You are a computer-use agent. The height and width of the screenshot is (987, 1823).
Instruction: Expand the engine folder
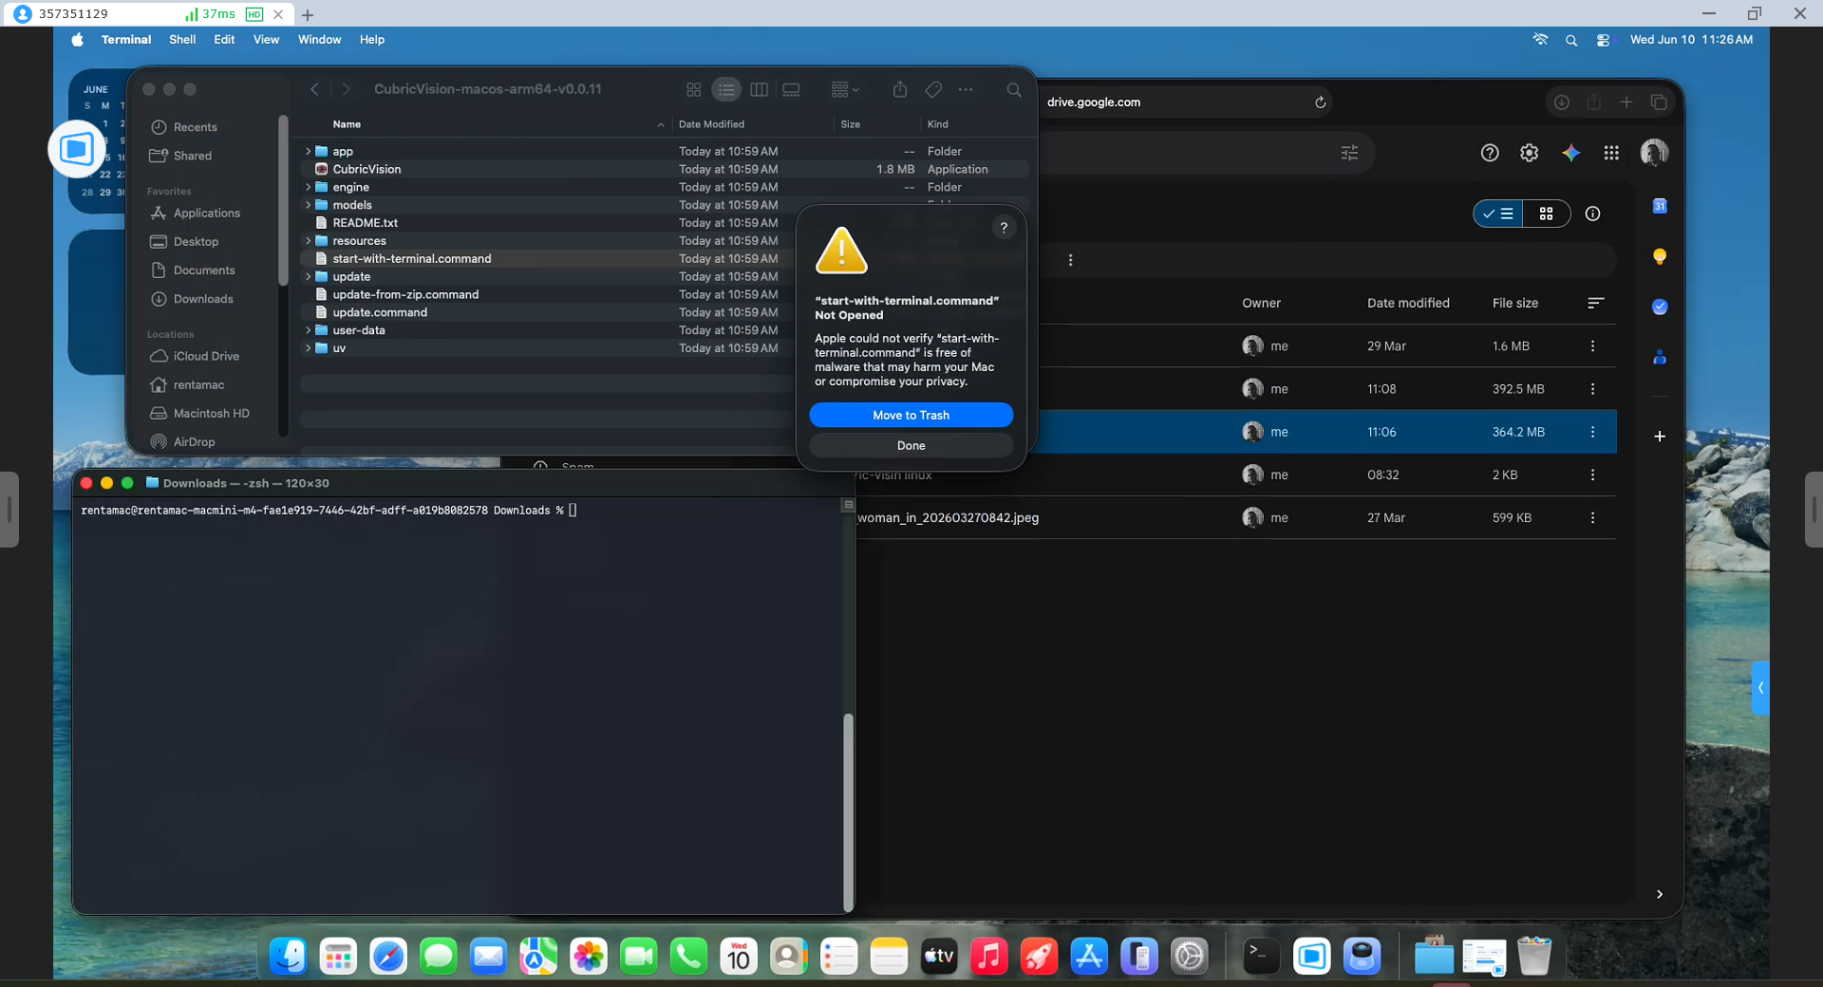(x=308, y=187)
